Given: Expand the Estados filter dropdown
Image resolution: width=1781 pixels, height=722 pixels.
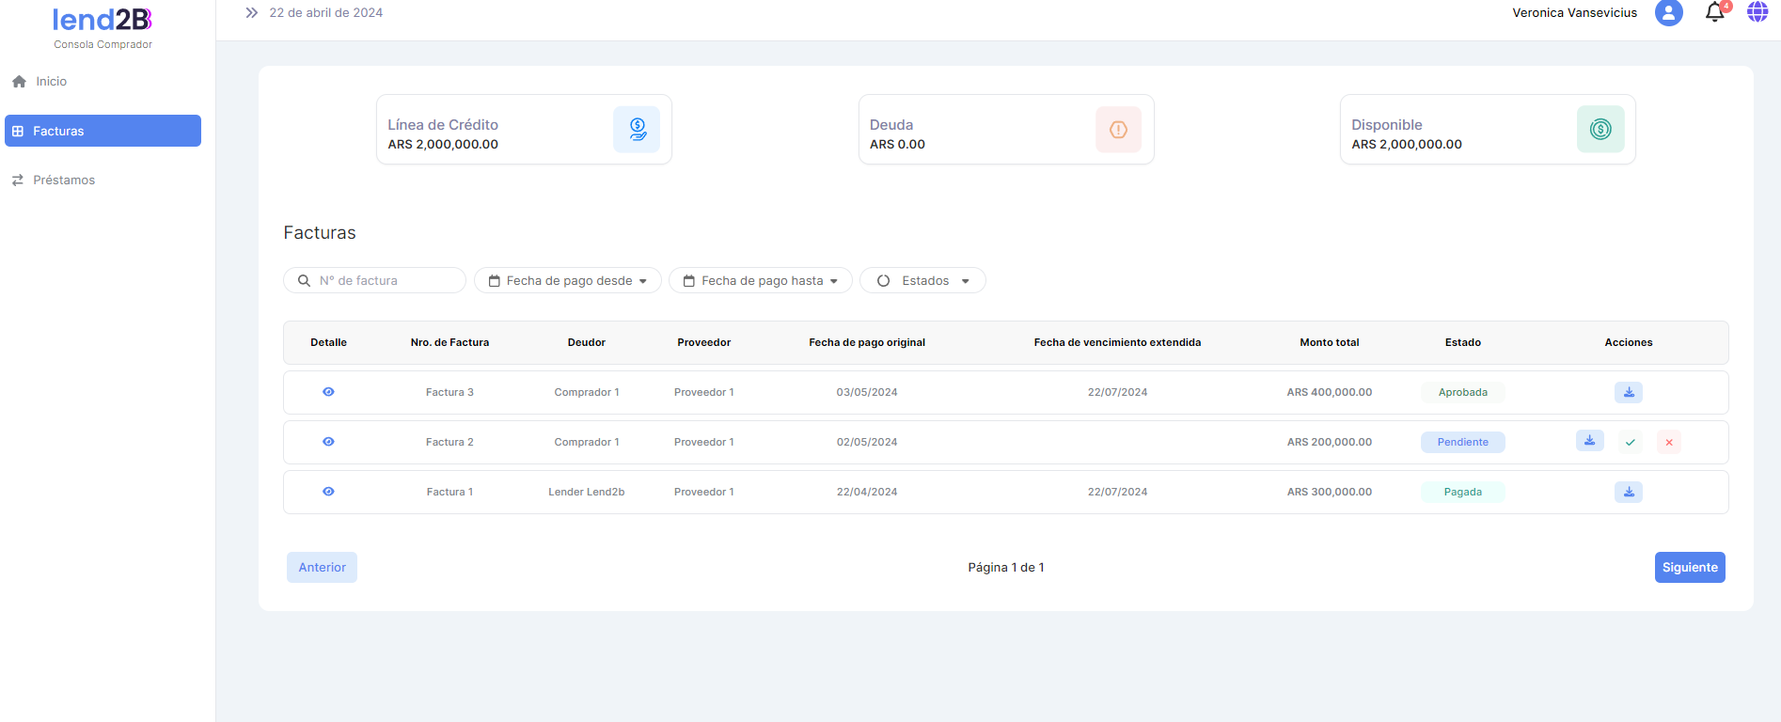Looking at the screenshot, I should click(x=922, y=280).
